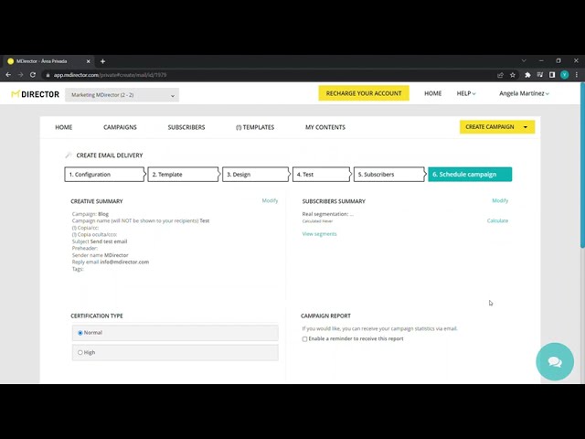The width and height of the screenshot is (585, 439).
Task: Click the Sender name MDirector text
Action: (100, 255)
